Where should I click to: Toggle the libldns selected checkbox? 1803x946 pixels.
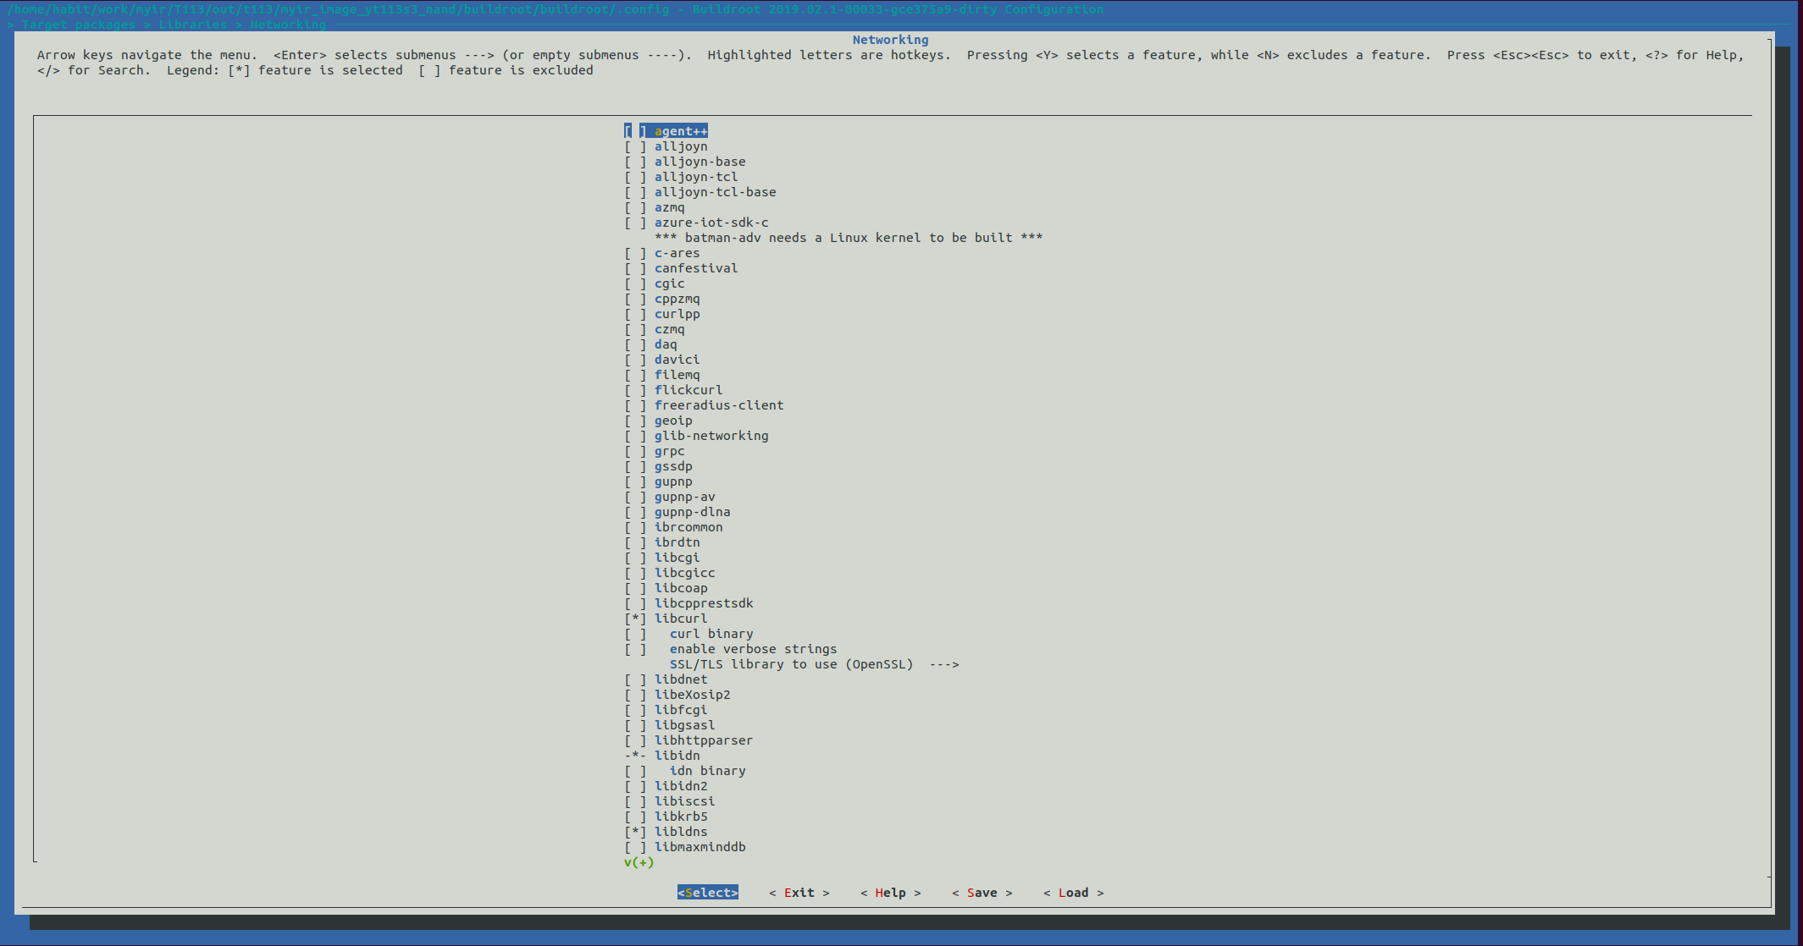tap(635, 832)
